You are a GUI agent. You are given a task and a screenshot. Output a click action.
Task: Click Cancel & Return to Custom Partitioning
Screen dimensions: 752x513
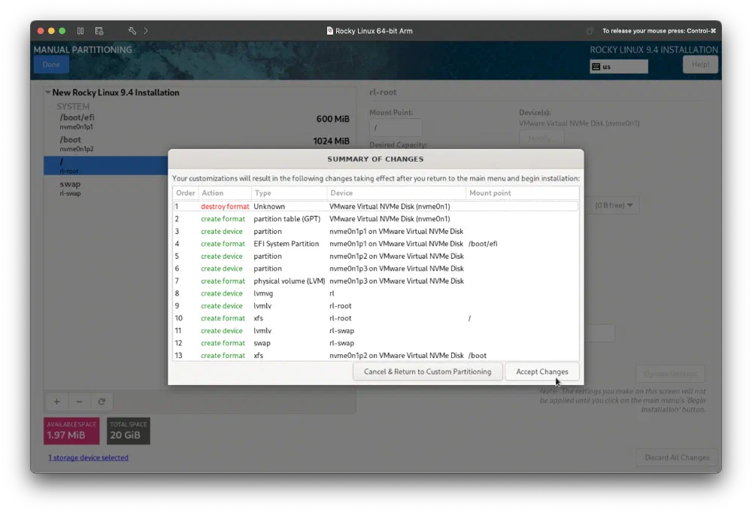(427, 372)
